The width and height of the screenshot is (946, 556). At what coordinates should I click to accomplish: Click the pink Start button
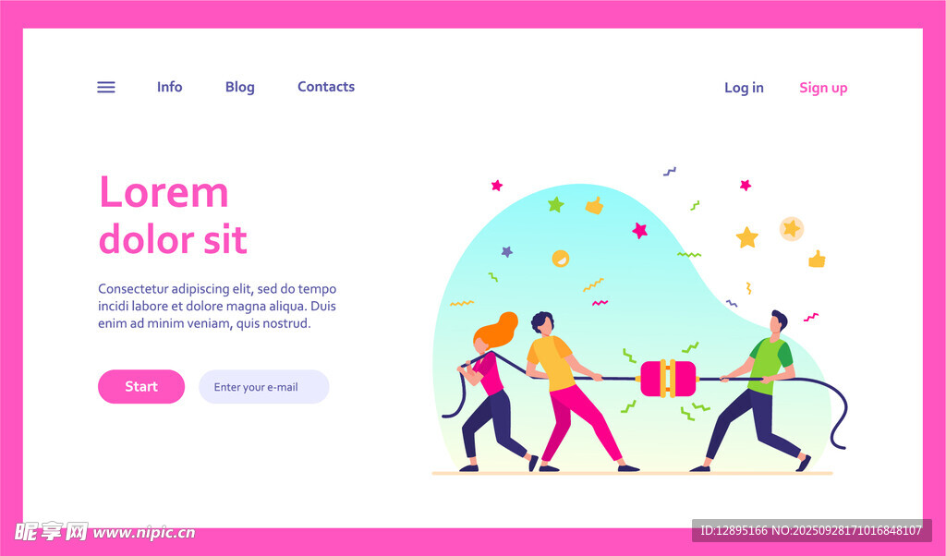141,387
